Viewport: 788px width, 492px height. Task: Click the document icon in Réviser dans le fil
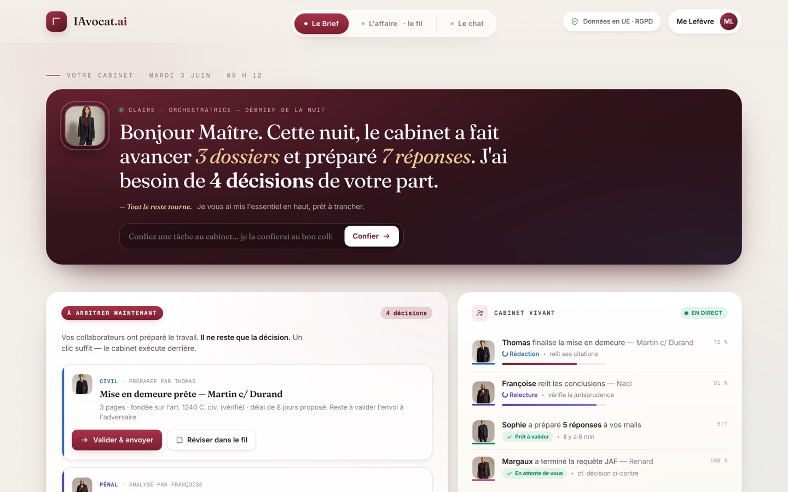click(179, 440)
